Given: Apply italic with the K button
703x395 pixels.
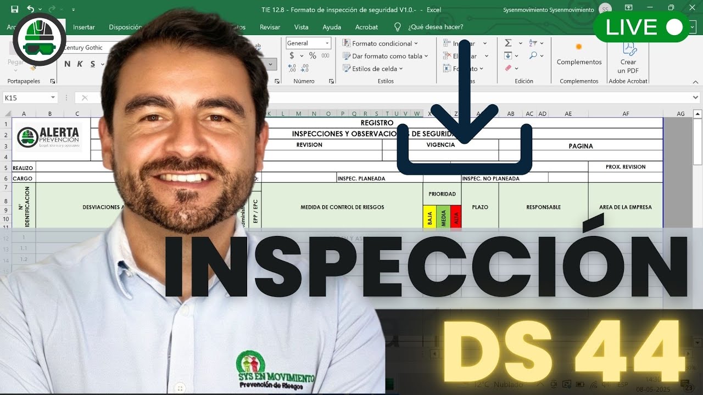Looking at the screenshot, I should [x=80, y=64].
